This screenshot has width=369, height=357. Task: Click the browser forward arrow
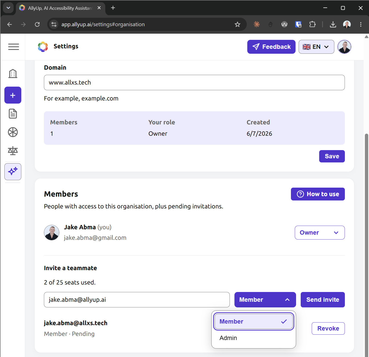tap(23, 24)
